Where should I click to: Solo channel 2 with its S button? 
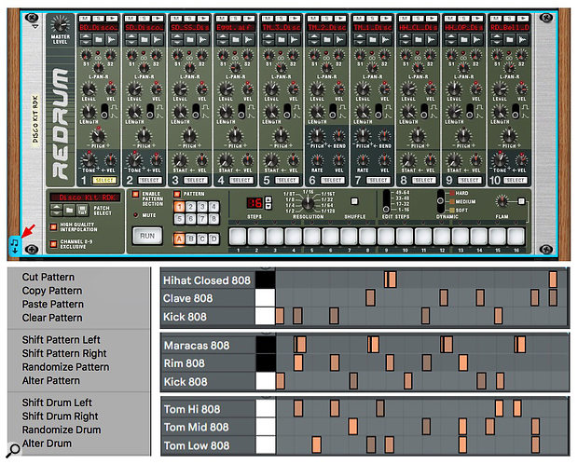(x=144, y=19)
